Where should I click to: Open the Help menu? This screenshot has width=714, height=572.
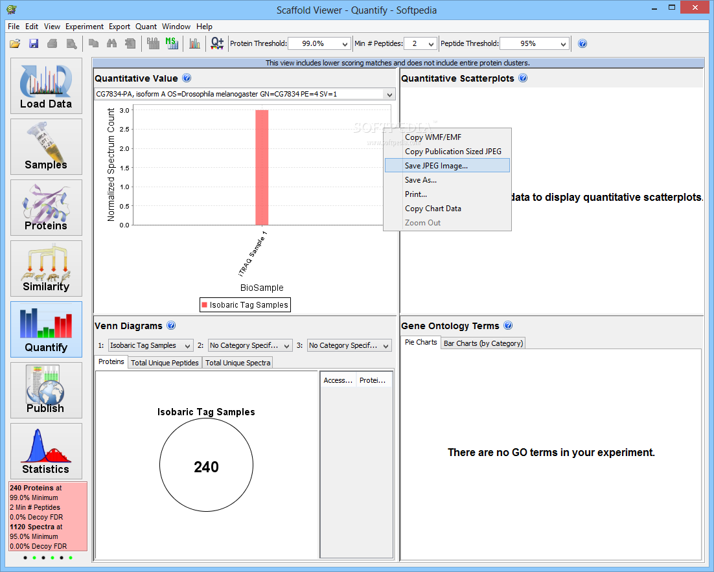click(x=205, y=27)
